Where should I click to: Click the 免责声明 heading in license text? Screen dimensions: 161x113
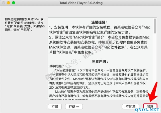click(100, 61)
